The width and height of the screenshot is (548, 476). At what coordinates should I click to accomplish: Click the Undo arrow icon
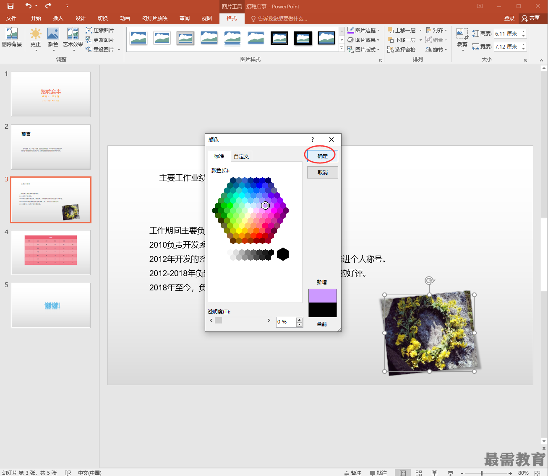(x=29, y=6)
